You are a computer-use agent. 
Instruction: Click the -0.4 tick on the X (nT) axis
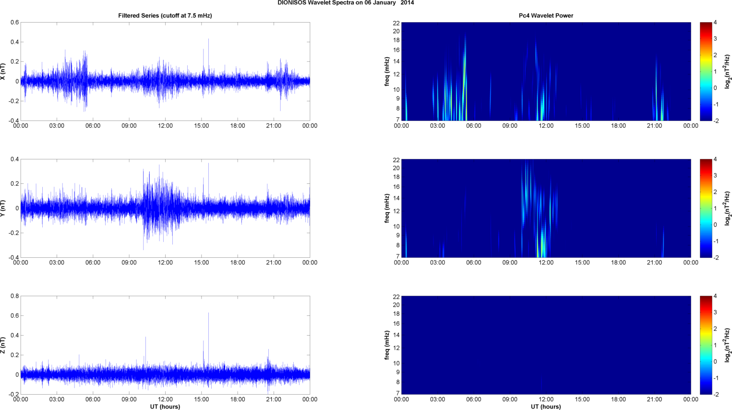tap(13, 121)
